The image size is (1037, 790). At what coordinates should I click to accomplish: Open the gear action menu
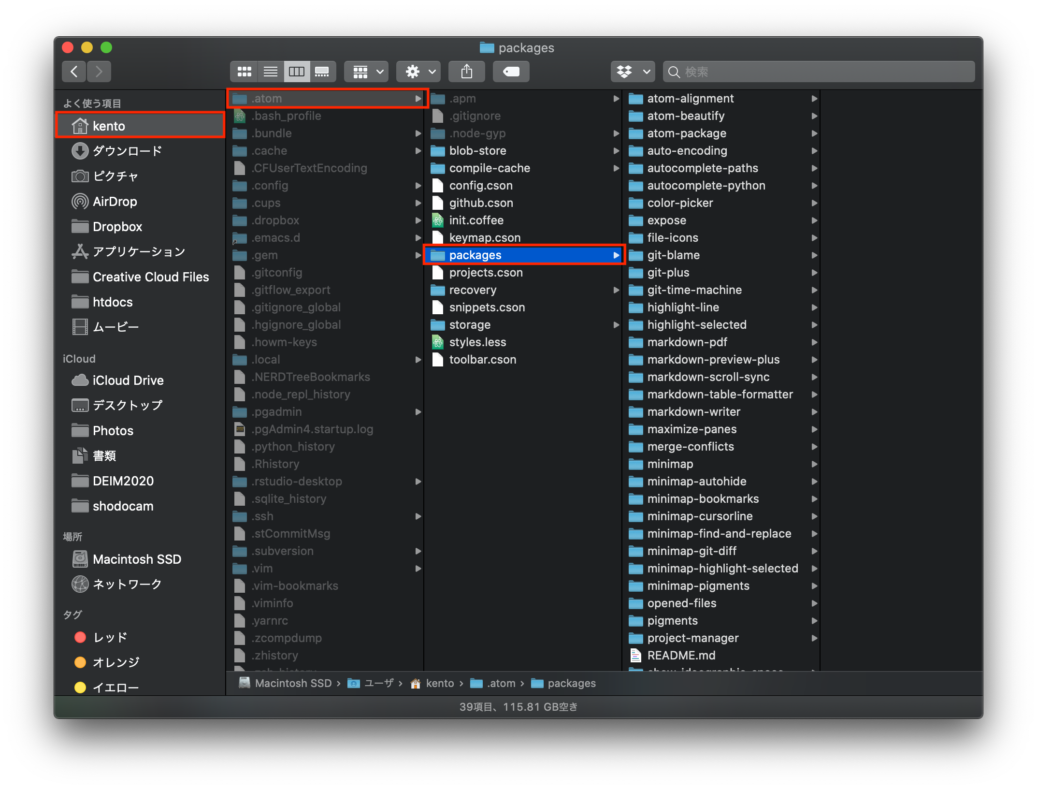click(x=419, y=72)
